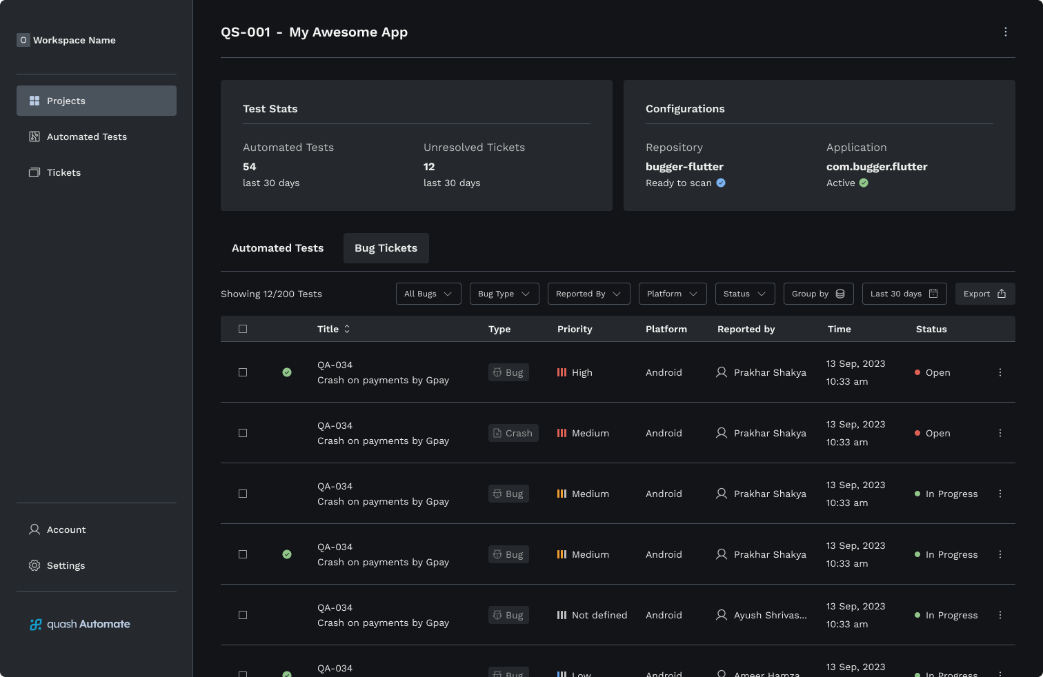Click the quash Automate logo

tap(80, 624)
